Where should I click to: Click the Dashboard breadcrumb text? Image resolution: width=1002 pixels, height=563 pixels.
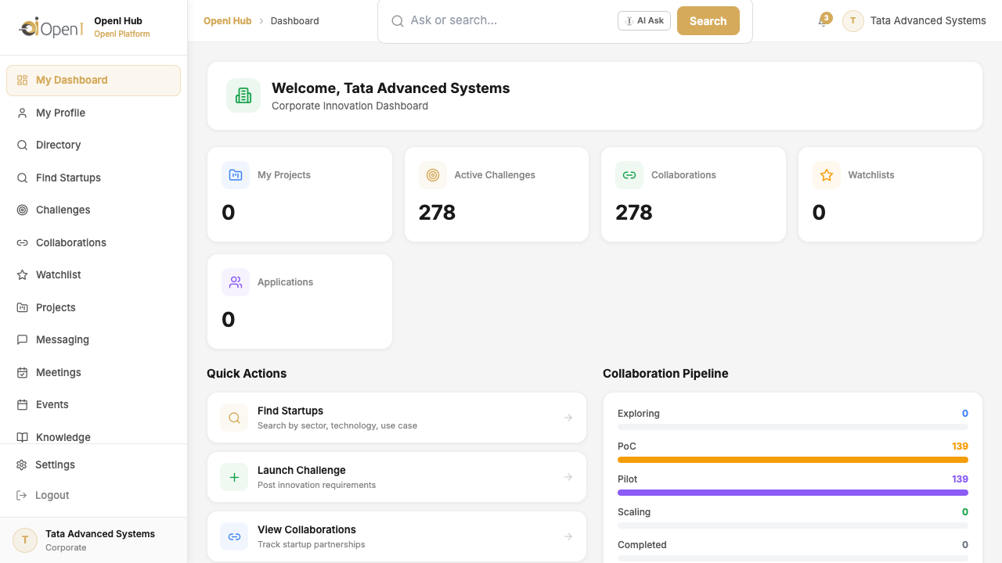point(295,21)
